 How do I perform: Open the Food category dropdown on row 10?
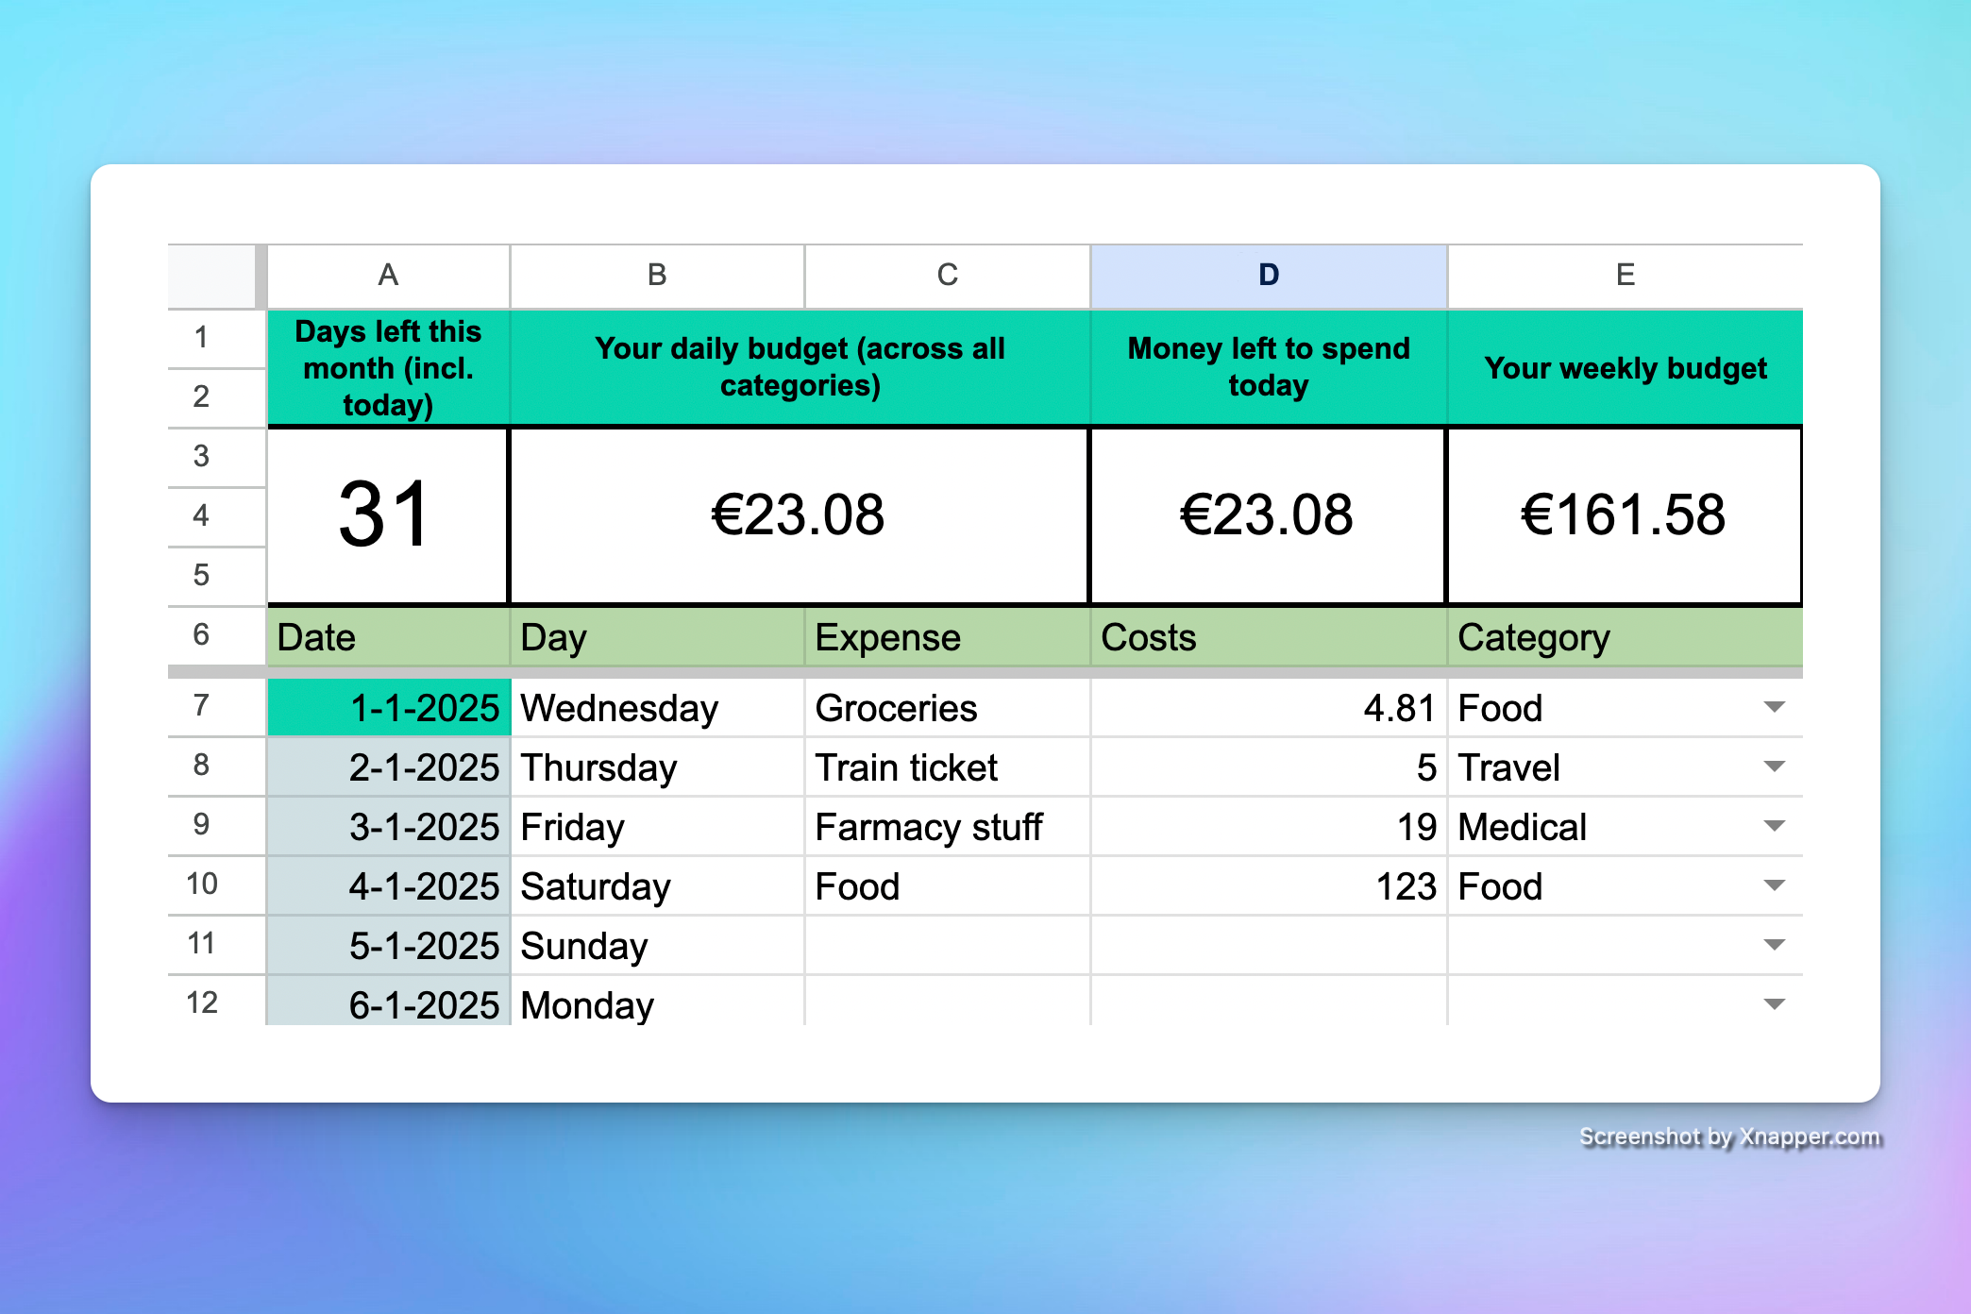[1773, 885]
